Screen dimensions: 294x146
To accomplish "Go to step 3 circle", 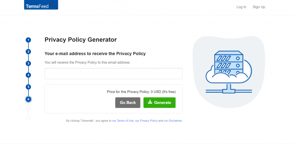I will pyautogui.click(x=28, y=63).
